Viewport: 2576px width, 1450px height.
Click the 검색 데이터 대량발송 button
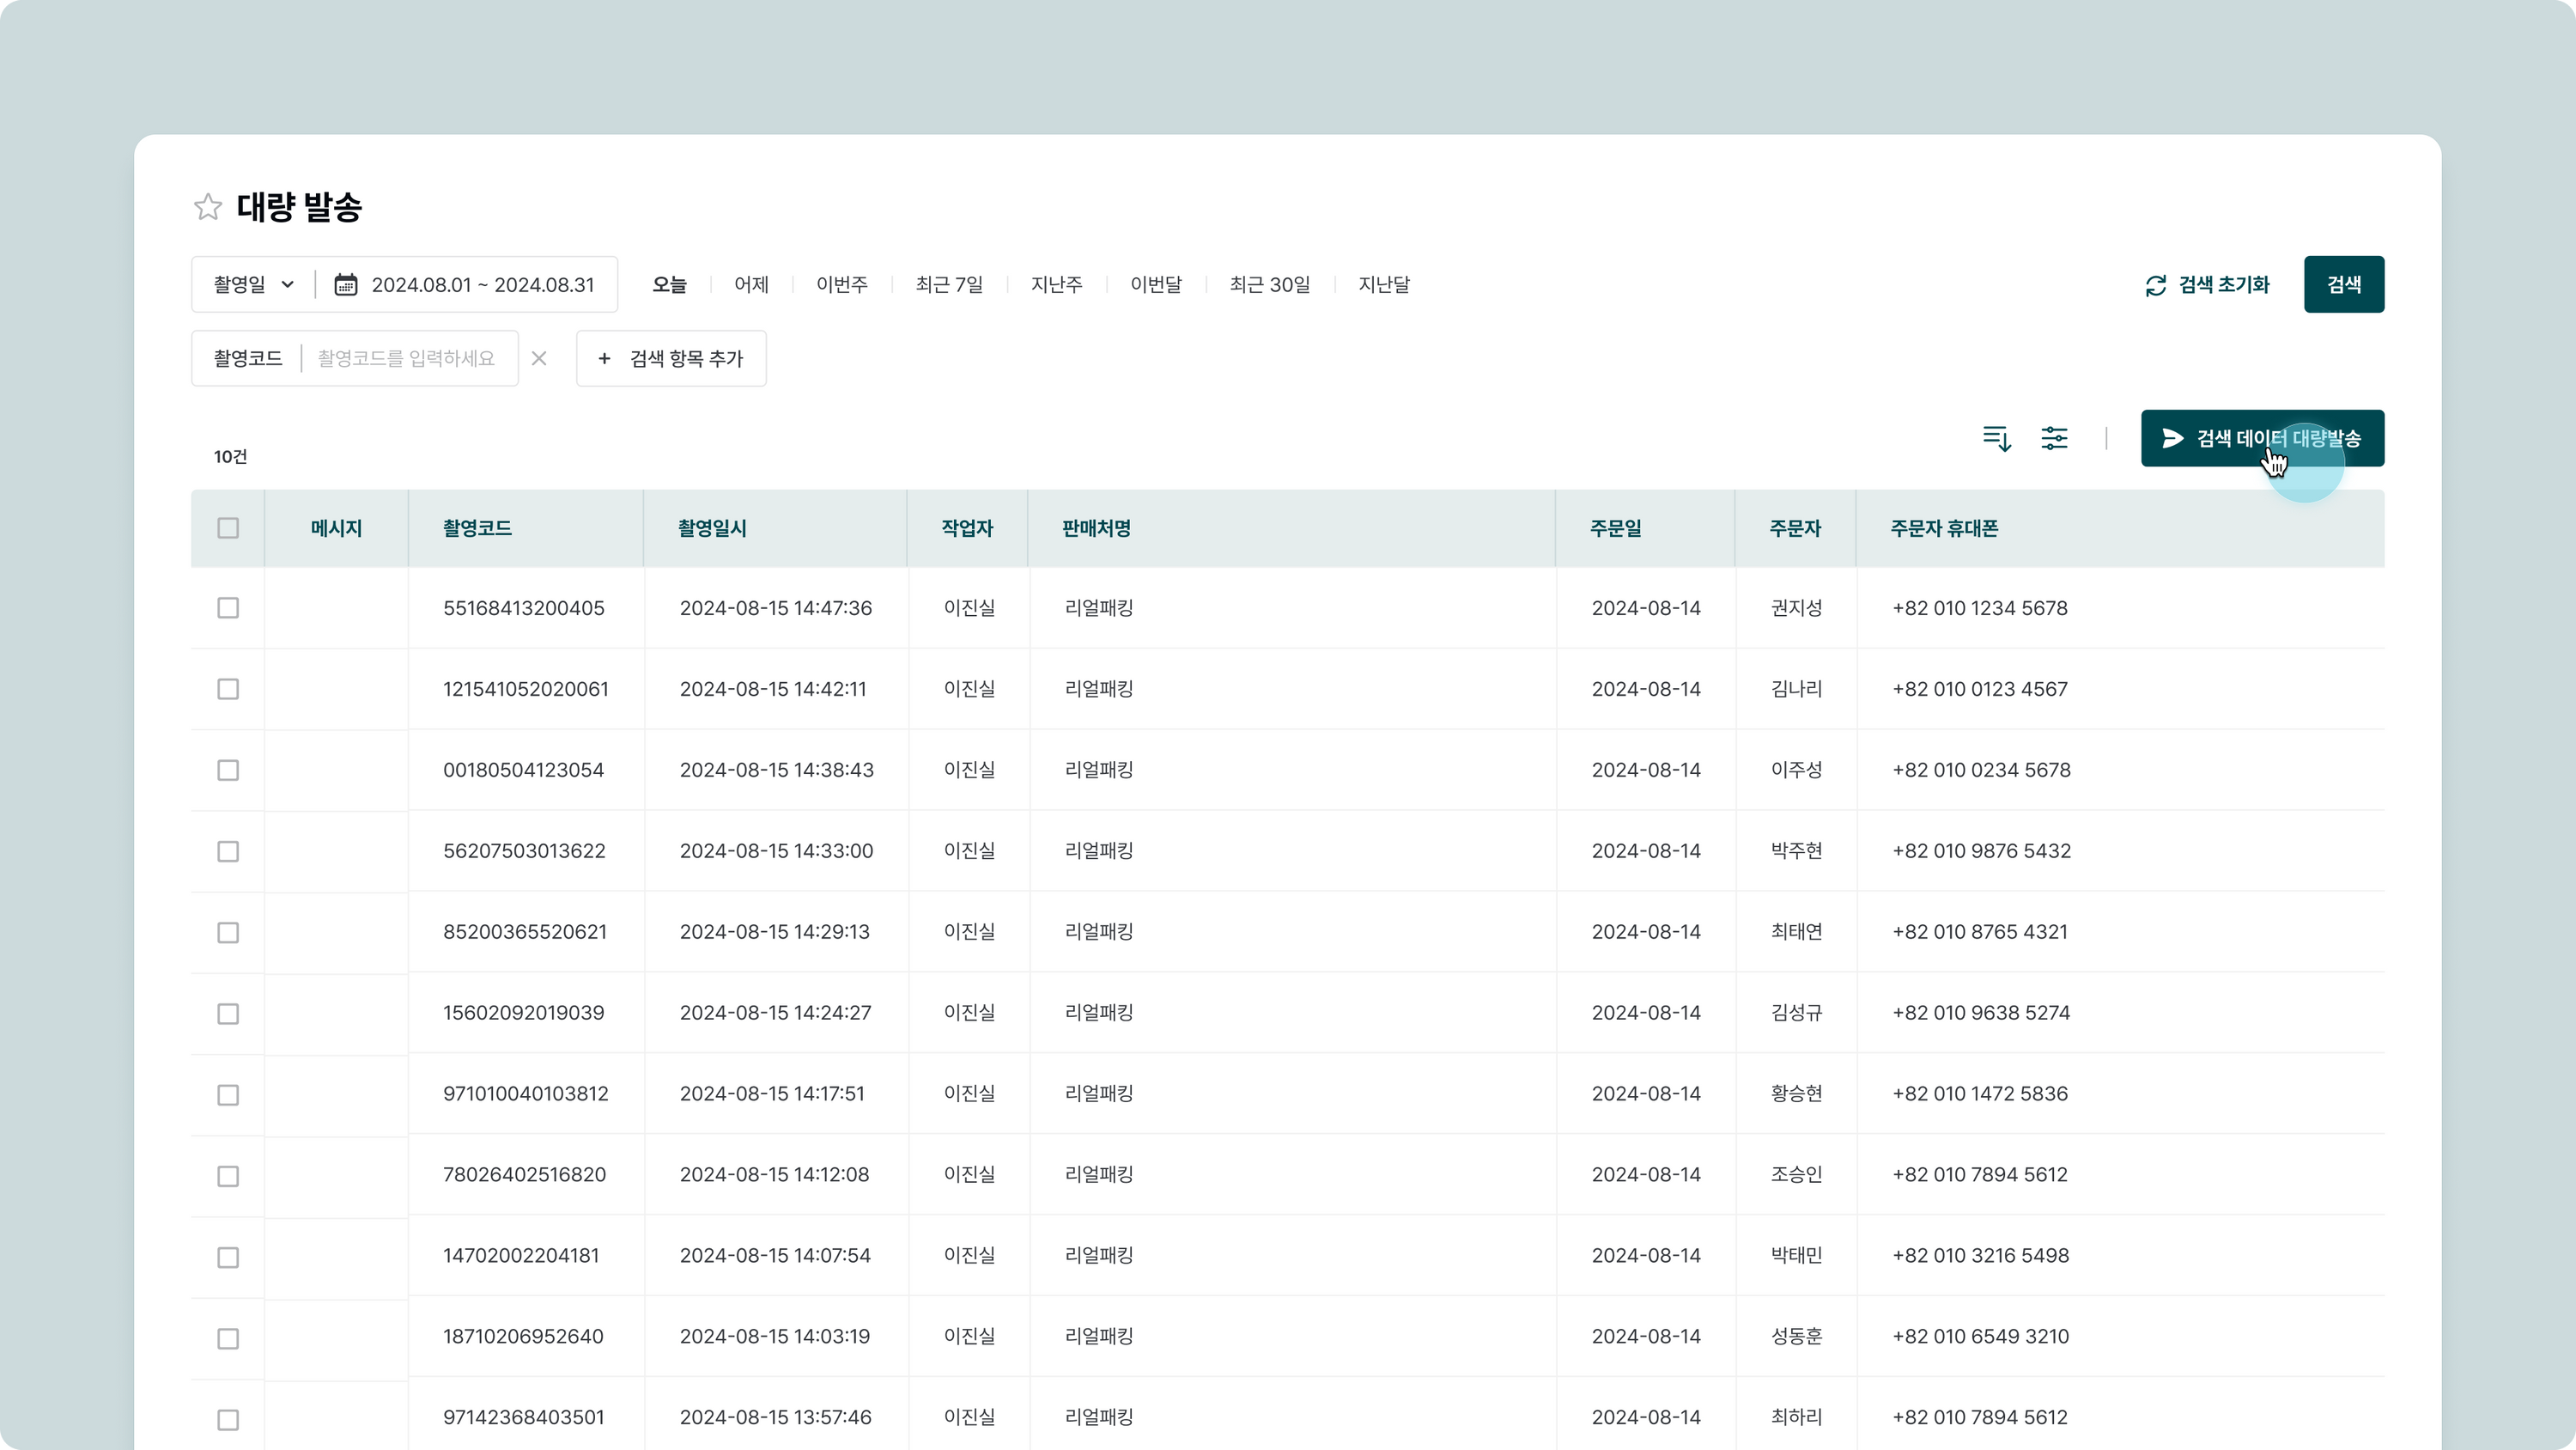tap(2262, 438)
